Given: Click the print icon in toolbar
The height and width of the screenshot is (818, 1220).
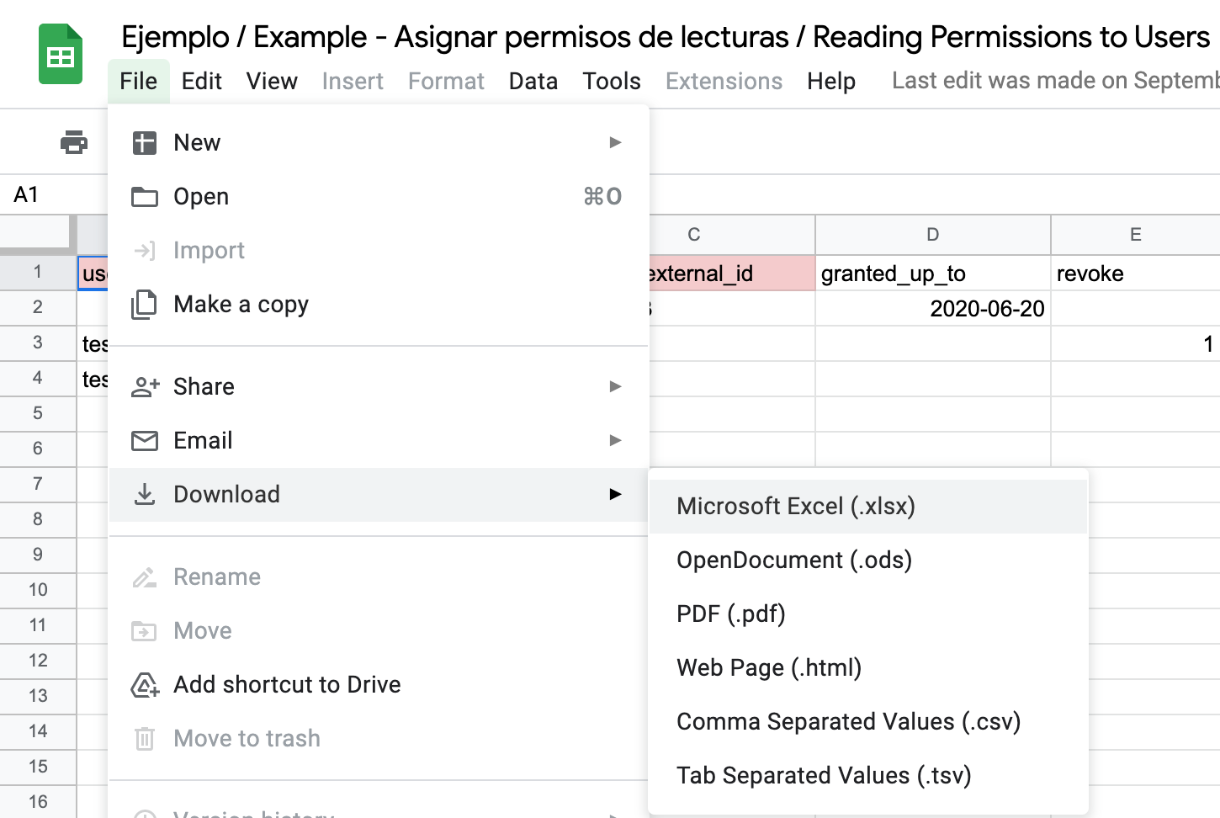Looking at the screenshot, I should click(x=74, y=142).
